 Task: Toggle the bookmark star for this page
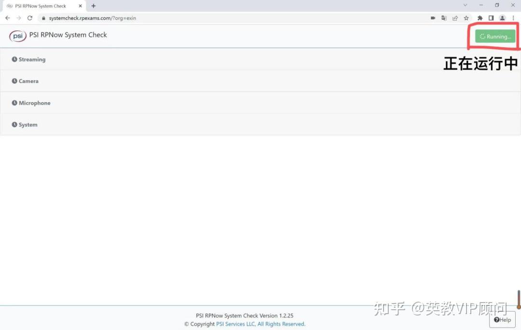click(466, 18)
